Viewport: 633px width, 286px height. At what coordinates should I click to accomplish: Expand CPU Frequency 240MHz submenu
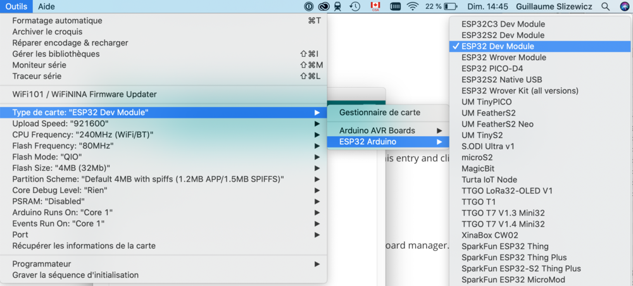(x=163, y=134)
